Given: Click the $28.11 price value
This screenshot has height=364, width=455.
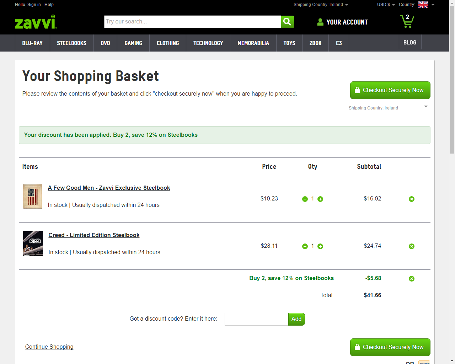Looking at the screenshot, I should [x=269, y=246].
